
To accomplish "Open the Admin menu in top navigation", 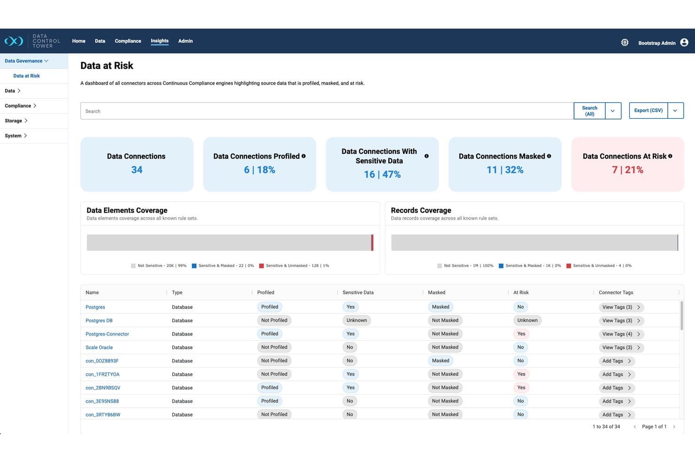I will click(185, 41).
